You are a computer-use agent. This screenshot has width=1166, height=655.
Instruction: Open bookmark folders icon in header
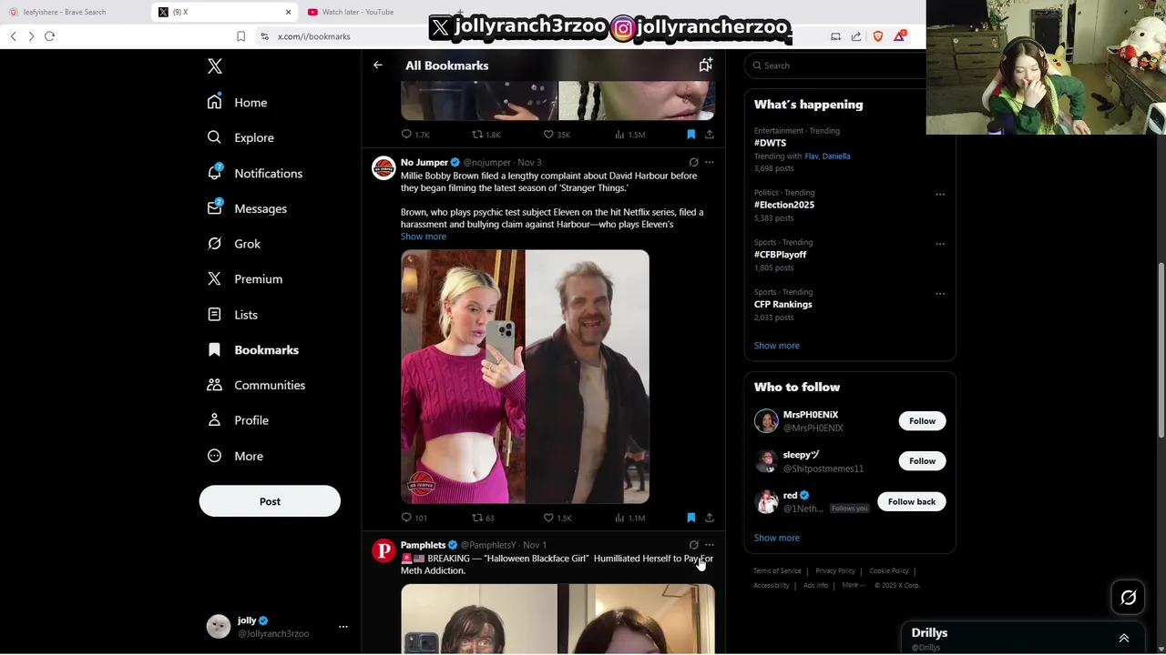coord(705,65)
